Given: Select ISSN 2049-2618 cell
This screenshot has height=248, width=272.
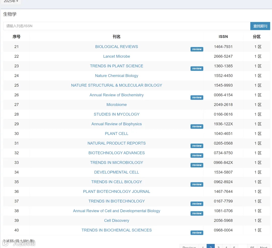Looking at the screenshot, I should point(223,104).
